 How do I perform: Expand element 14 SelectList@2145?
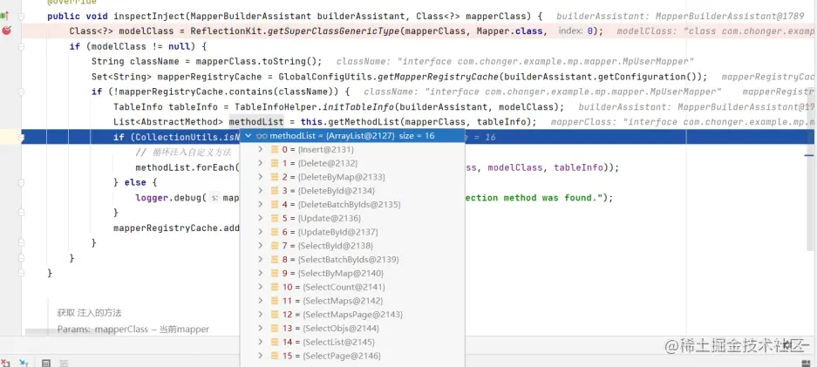point(261,342)
